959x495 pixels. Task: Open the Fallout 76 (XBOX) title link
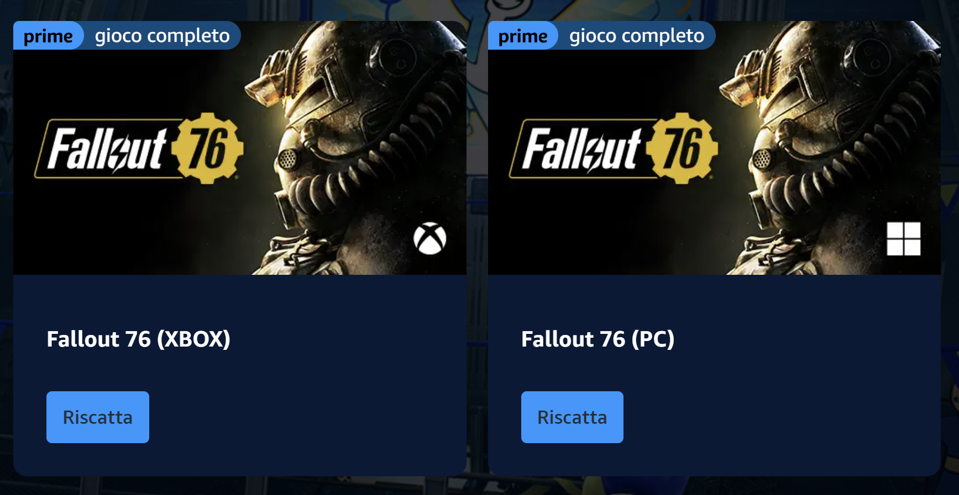tap(139, 339)
